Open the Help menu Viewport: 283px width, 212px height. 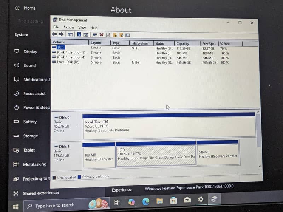[x=94, y=28]
